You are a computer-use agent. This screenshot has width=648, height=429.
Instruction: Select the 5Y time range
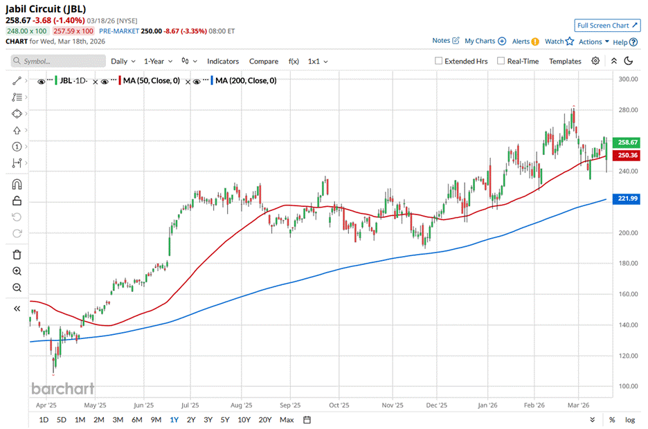pyautogui.click(x=225, y=420)
